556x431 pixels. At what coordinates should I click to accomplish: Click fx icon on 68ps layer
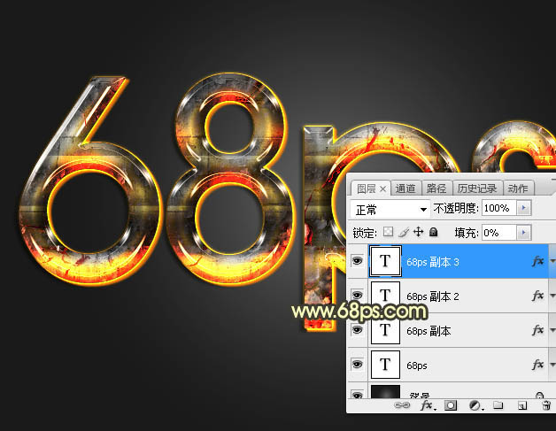538,364
